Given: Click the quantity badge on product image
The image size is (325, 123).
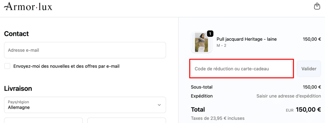Looking at the screenshot, I should [210, 34].
